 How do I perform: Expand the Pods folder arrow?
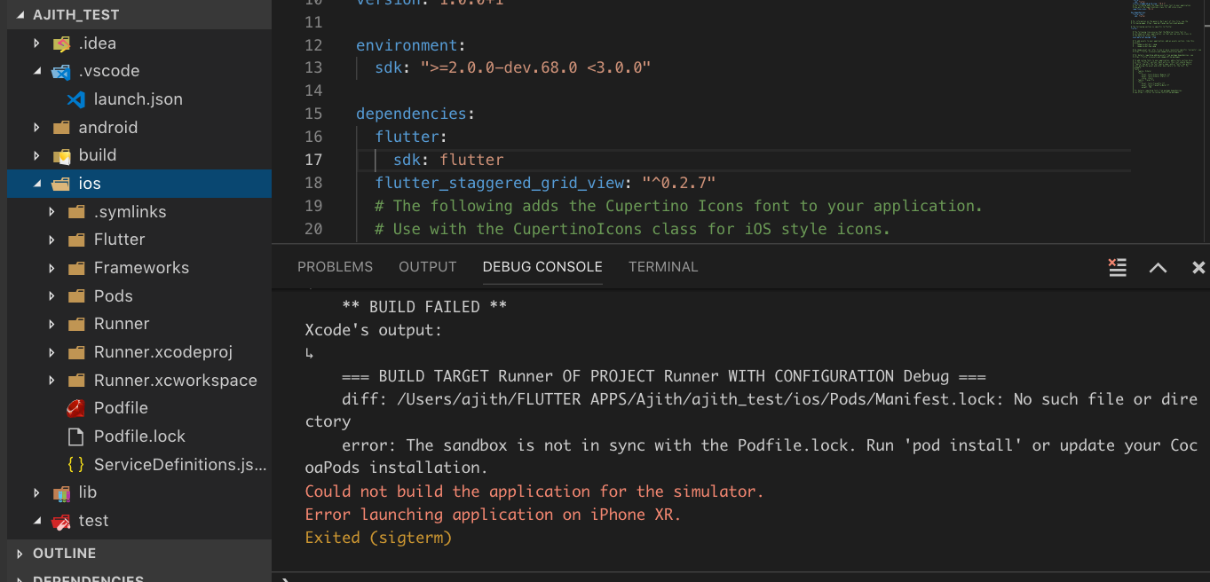(x=52, y=296)
